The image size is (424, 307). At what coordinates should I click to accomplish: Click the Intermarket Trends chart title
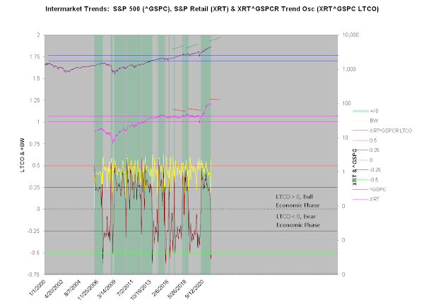pos(212,9)
